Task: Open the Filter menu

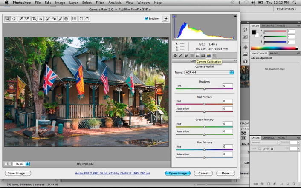Action: (100, 3)
